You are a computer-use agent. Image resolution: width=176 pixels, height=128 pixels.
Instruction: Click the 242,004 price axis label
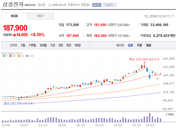coord(169,59)
